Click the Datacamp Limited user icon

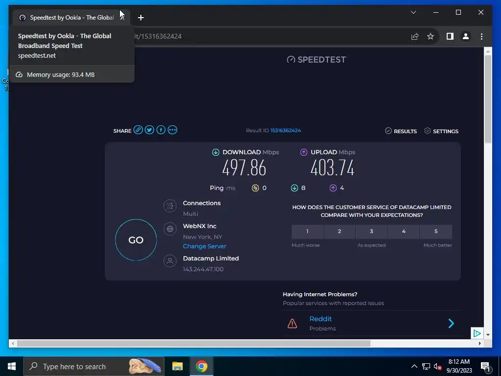(x=170, y=261)
